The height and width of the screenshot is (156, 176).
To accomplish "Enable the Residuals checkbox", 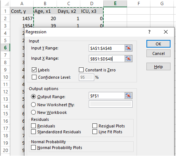I will pos(33,126).
